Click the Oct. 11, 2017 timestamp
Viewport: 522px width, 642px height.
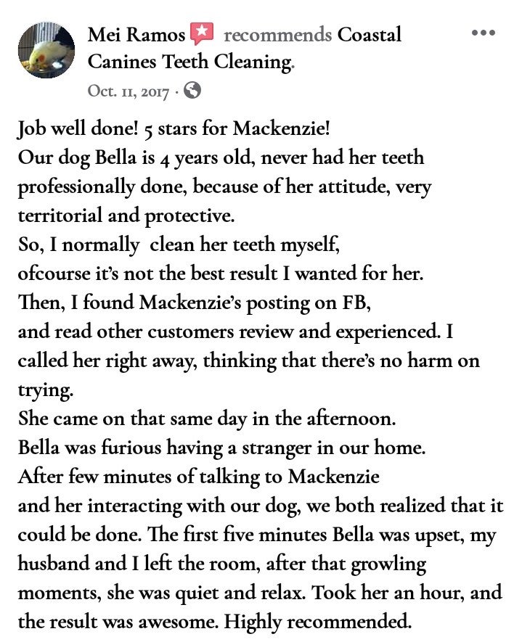(129, 91)
